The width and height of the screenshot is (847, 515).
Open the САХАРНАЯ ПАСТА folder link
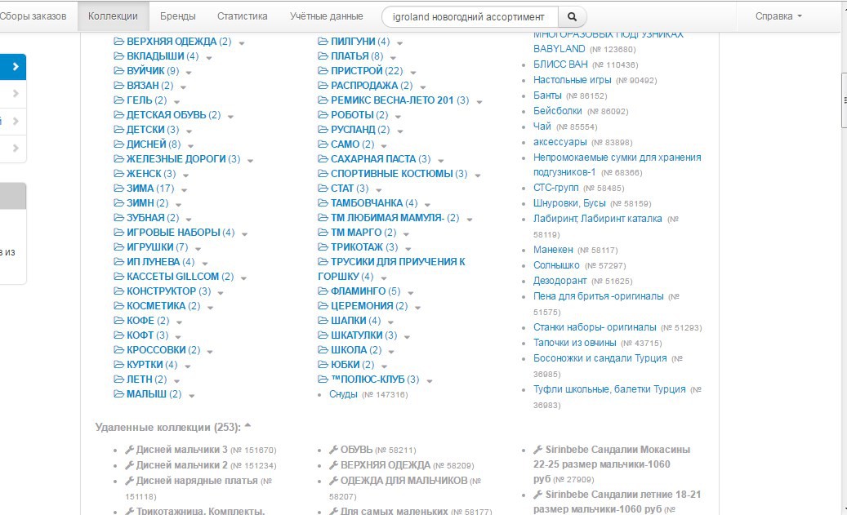click(x=373, y=158)
